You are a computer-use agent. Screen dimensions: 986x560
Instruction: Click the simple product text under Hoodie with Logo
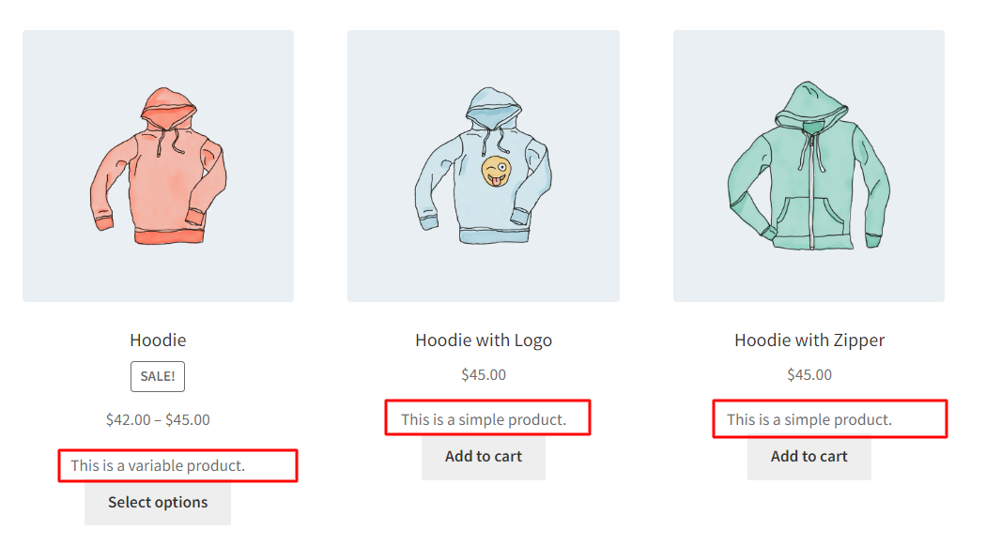click(x=486, y=419)
